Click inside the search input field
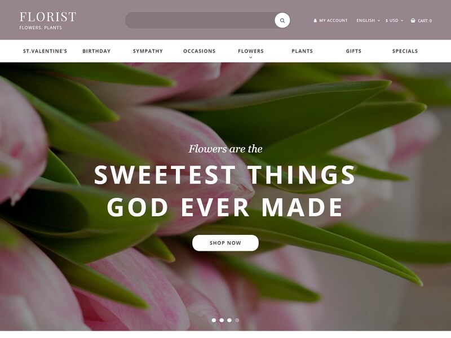The height and width of the screenshot is (338, 451). [x=200, y=20]
